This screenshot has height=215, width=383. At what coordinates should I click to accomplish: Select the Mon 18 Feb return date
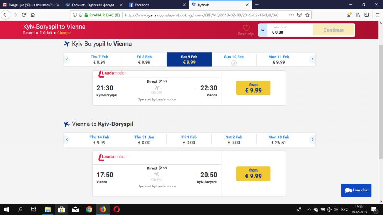[x=279, y=140]
